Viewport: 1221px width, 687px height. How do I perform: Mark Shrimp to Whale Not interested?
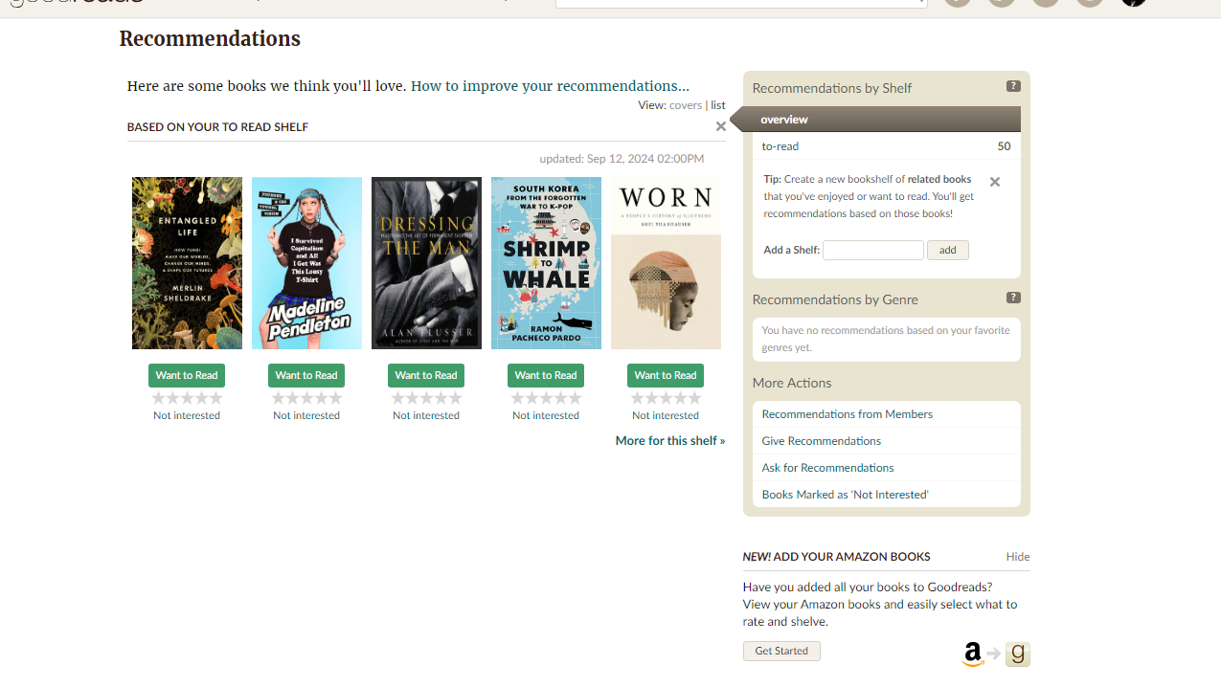546,415
